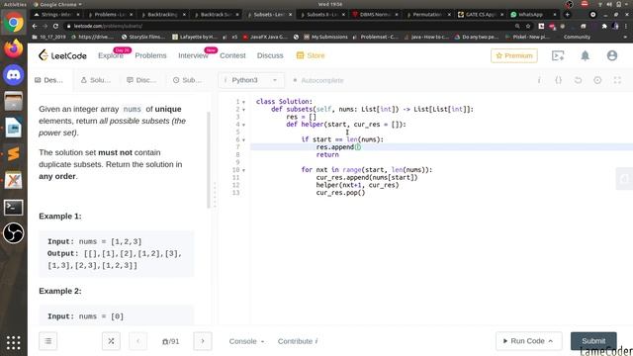
Task: Collapse the class Solution fold arrow on line 1
Action: tap(244, 102)
